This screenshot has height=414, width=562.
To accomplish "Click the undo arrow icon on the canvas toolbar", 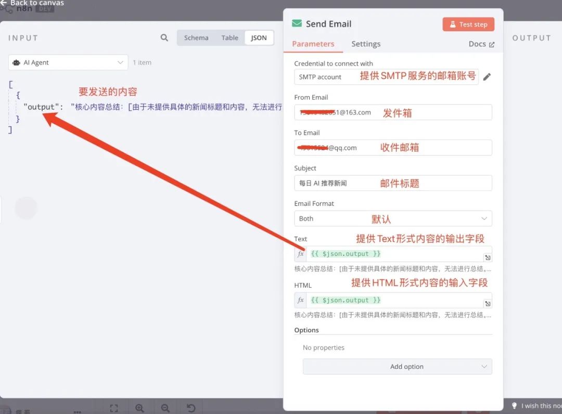I will pos(191,408).
